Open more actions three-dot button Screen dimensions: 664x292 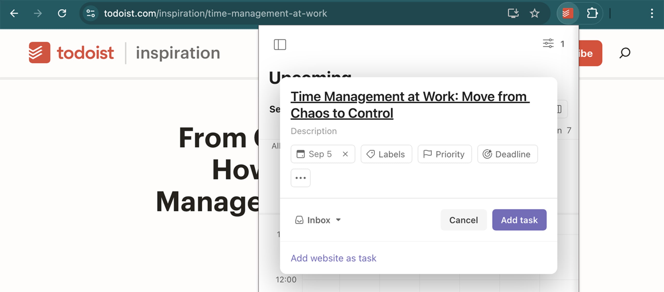301,178
